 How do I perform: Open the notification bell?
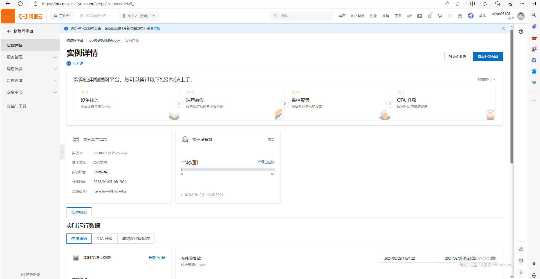tap(430, 16)
